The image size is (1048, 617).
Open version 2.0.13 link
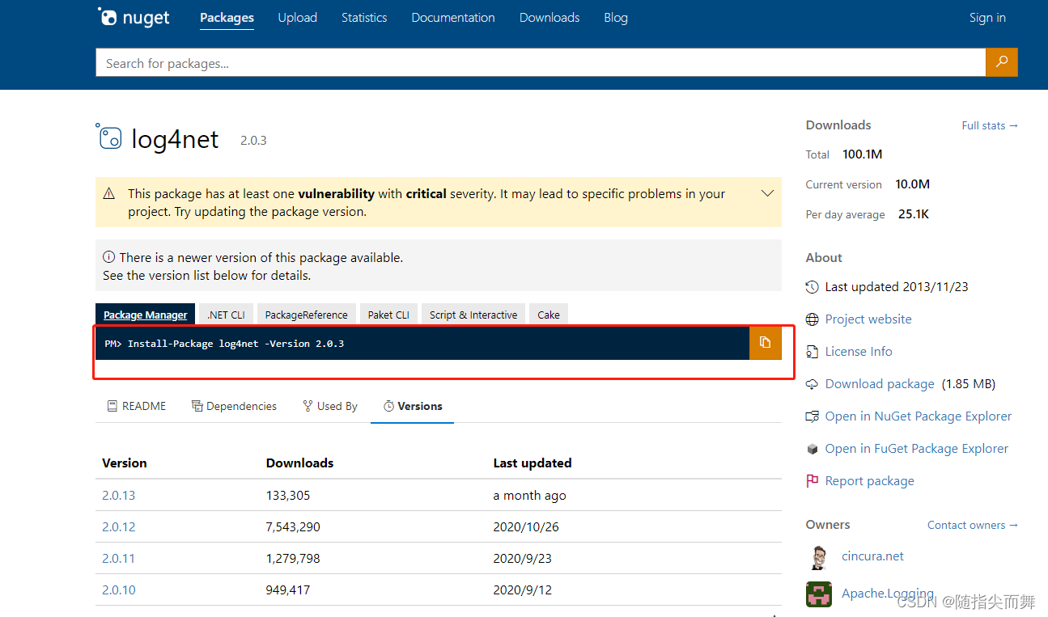click(119, 495)
